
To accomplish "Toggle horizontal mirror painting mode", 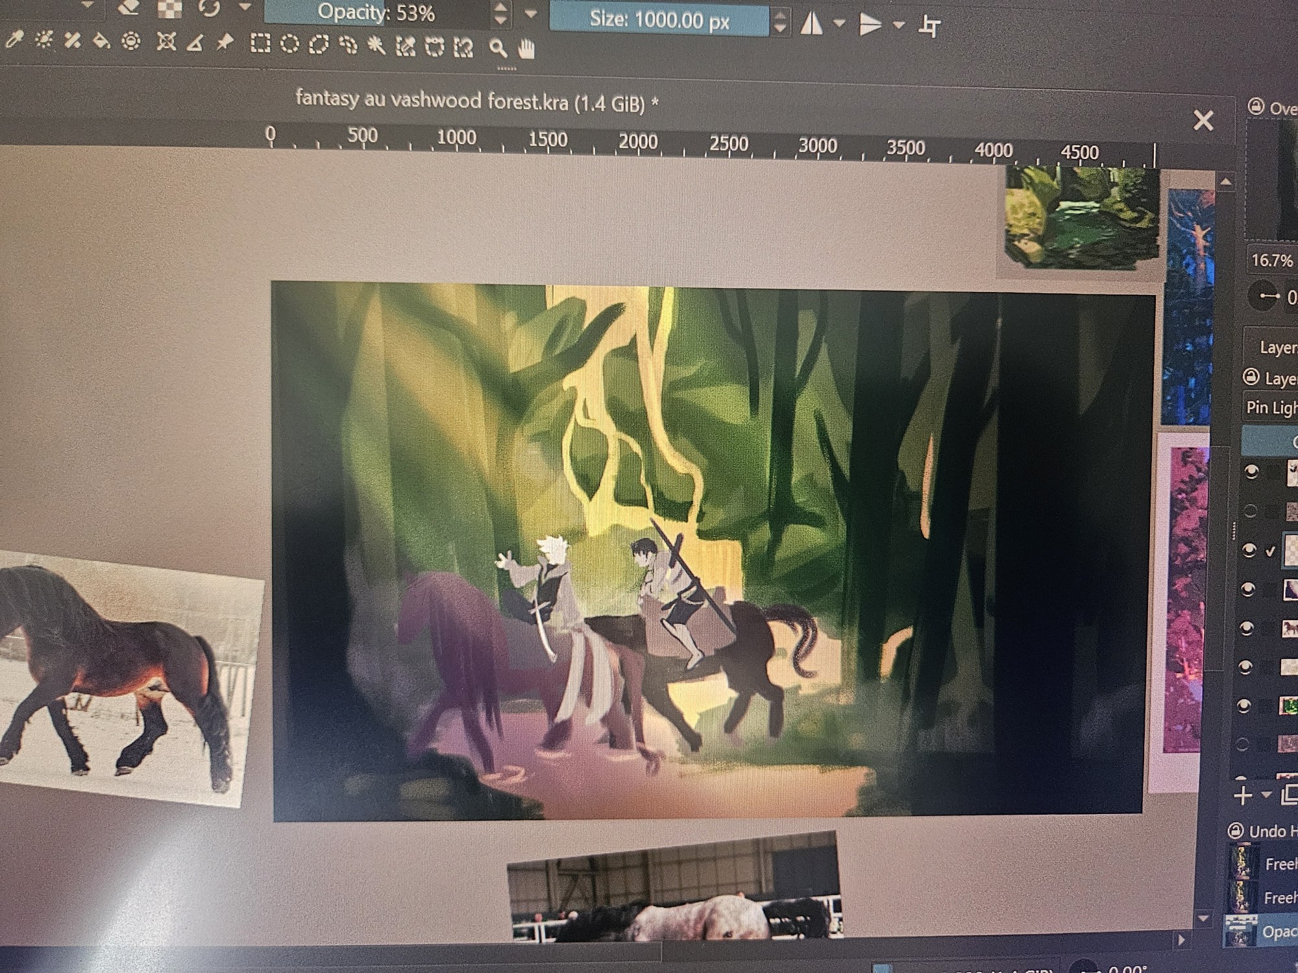I will pyautogui.click(x=811, y=25).
